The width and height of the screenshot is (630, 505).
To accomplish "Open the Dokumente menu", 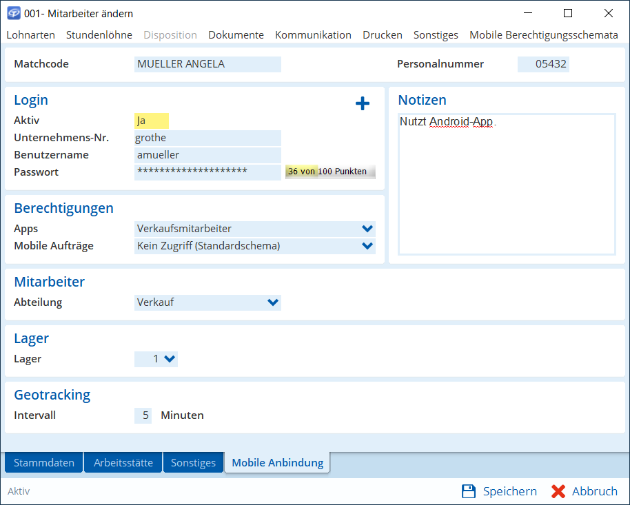I will click(236, 34).
